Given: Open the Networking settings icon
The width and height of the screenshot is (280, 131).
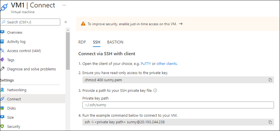Looking at the screenshot, I should [2, 90].
